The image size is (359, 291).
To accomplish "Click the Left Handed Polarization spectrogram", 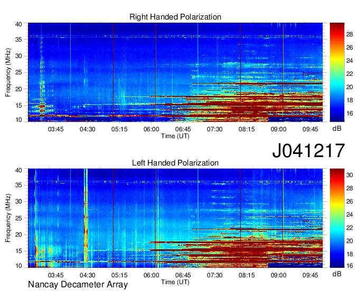I will point(175,218).
